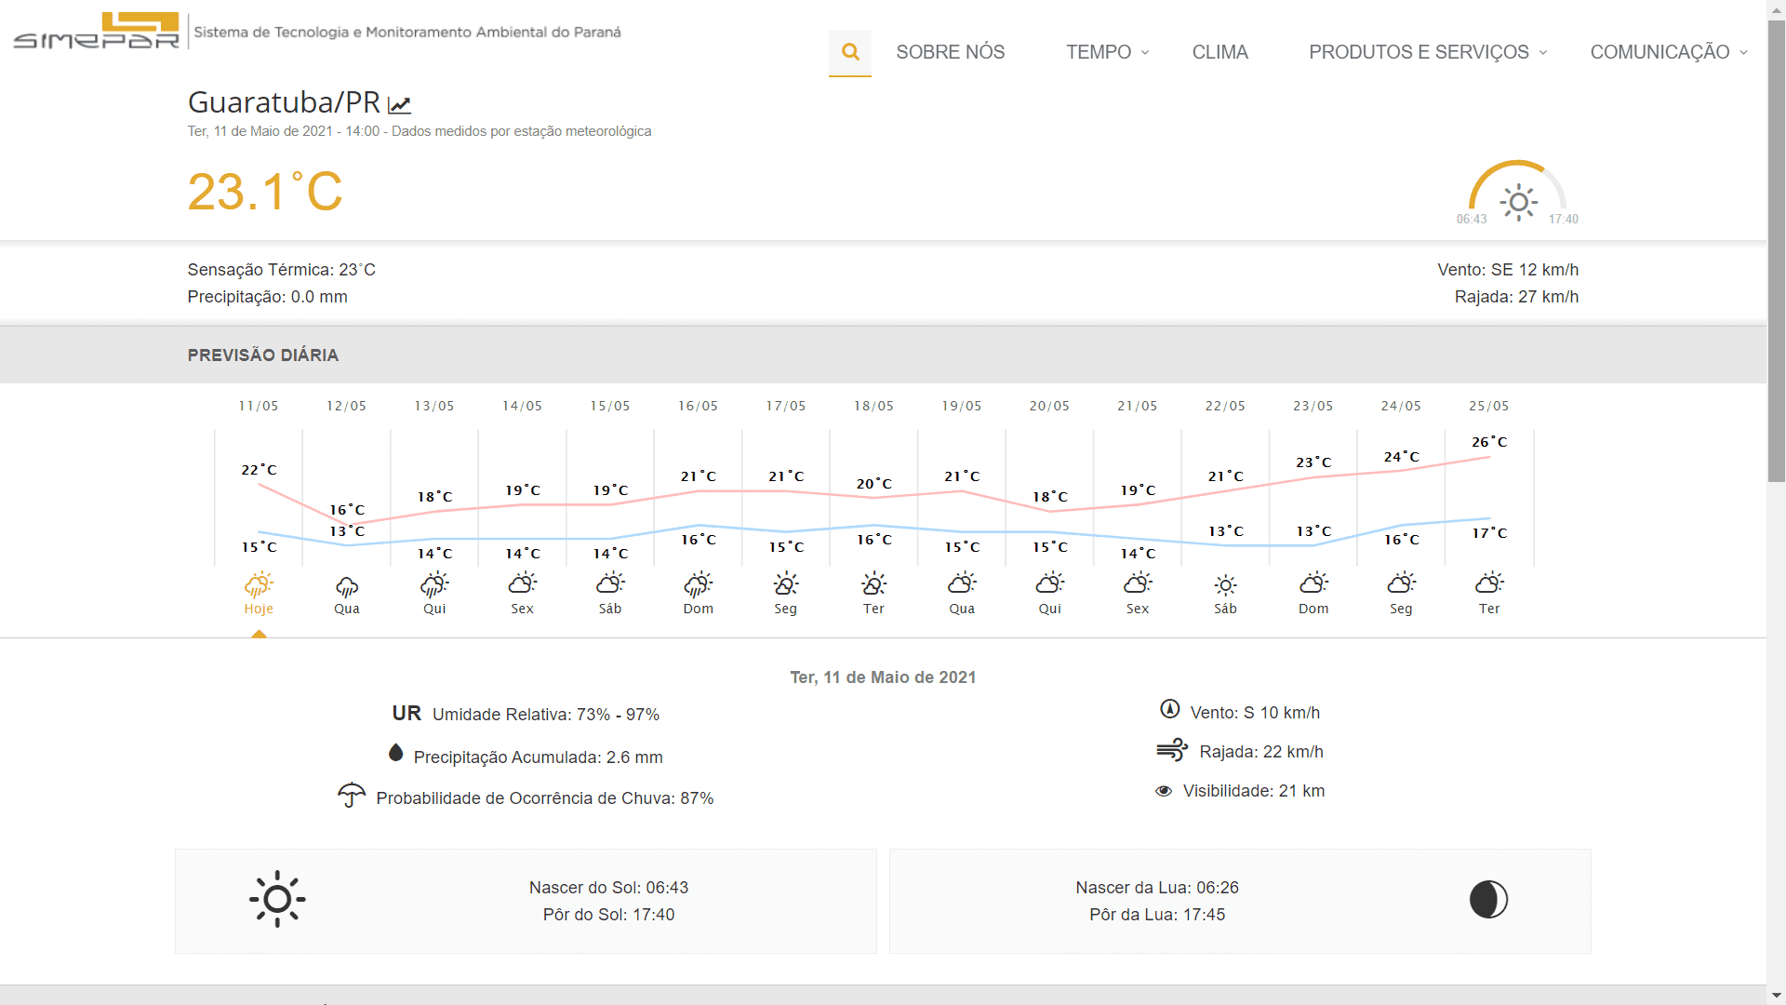Select Qui weather icon for 20/05
This screenshot has width=1786, height=1005.
coord(1050,583)
